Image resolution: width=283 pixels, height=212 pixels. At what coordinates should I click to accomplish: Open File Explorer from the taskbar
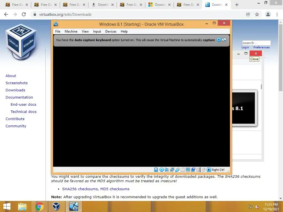[22, 206]
